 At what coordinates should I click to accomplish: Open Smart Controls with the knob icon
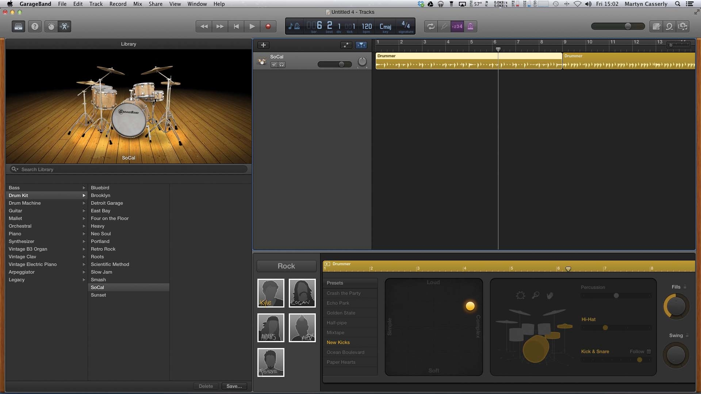click(51, 26)
